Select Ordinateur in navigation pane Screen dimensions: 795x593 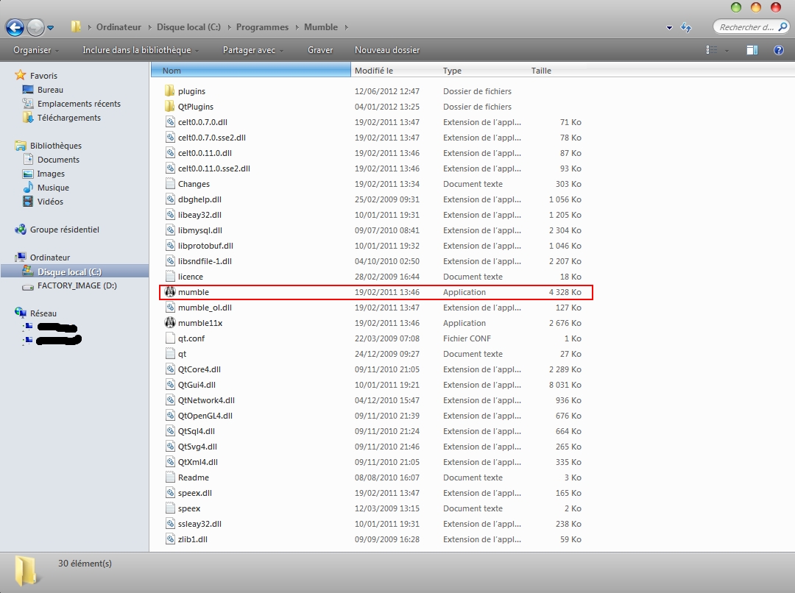[50, 258]
